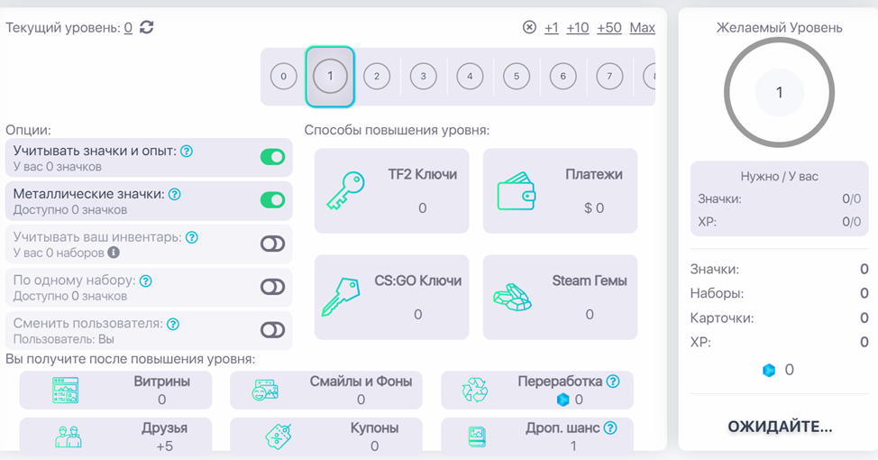The height and width of the screenshot is (460, 878).
Task: Click the circled X reset icon
Action: point(529,28)
